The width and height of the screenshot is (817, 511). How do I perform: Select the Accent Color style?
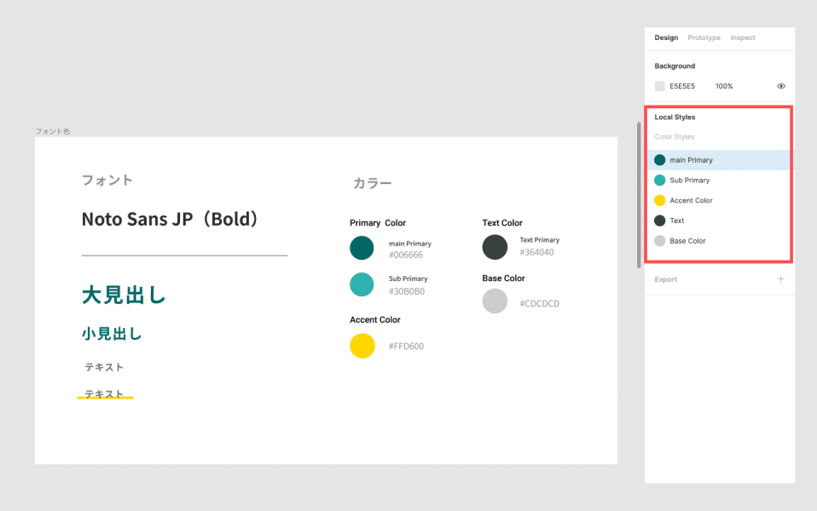point(719,200)
